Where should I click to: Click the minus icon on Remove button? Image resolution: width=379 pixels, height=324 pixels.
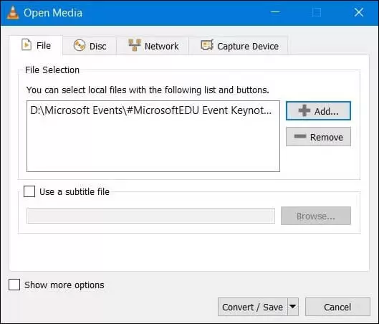coord(300,136)
